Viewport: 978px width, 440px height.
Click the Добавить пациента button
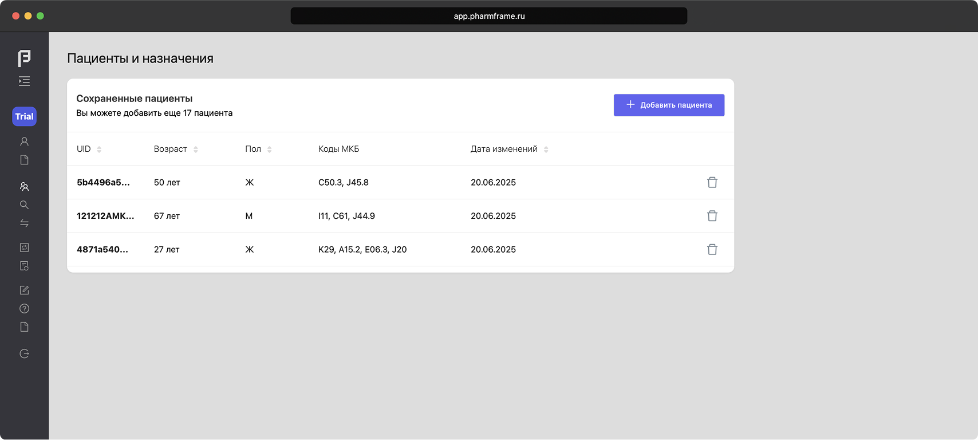[x=669, y=105]
